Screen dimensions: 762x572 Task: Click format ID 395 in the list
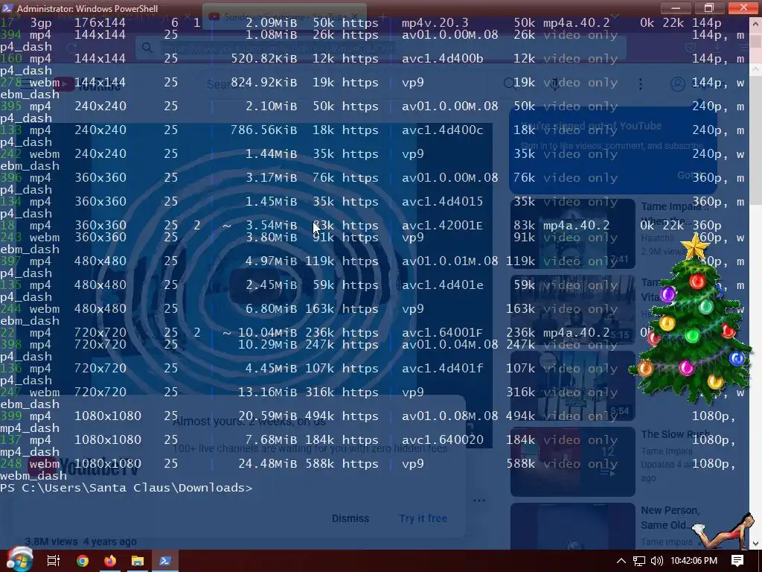pos(10,106)
